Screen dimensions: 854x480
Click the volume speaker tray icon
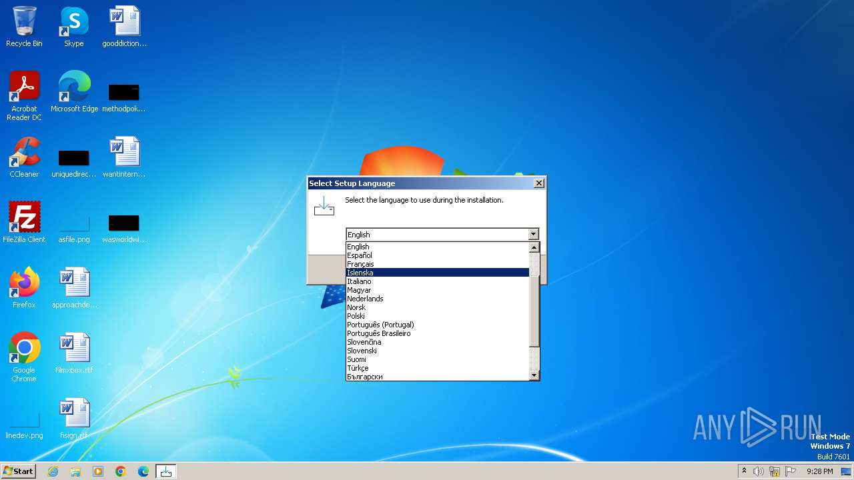pyautogui.click(x=758, y=471)
